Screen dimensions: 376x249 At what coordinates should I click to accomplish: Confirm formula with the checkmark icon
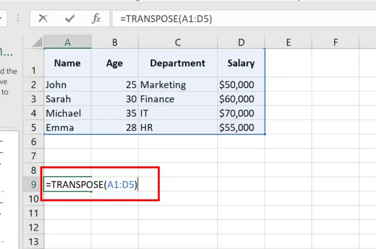[70, 18]
